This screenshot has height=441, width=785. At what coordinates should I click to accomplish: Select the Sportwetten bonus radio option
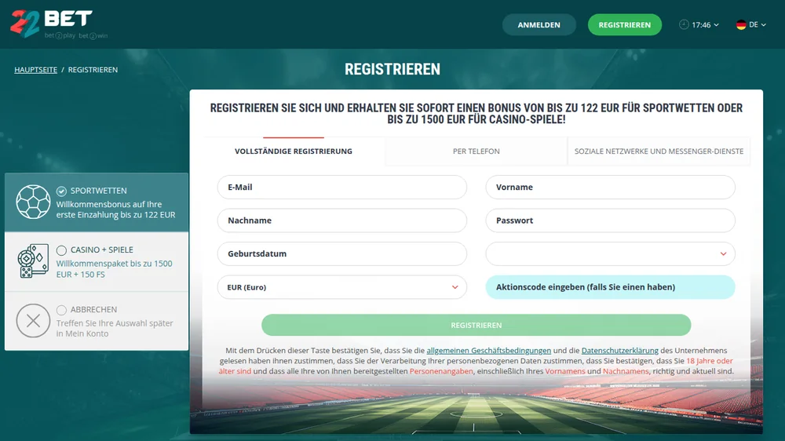(61, 191)
